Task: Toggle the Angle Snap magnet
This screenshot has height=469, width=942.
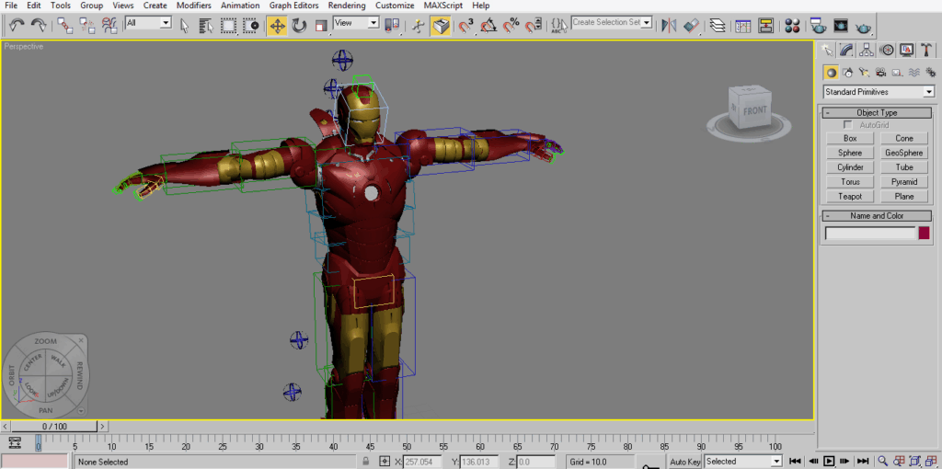Action: tap(488, 25)
